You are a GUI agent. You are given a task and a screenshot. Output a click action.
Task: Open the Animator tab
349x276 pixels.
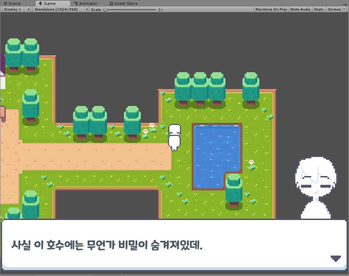pos(85,3)
